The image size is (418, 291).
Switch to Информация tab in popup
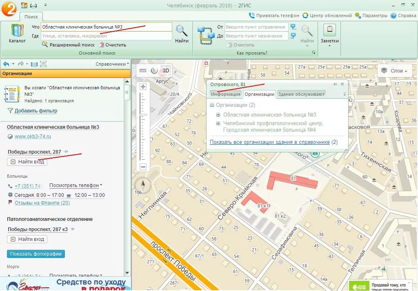tap(225, 94)
